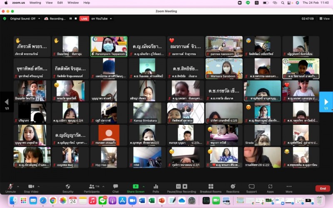Open the Apps panel

click(270, 188)
